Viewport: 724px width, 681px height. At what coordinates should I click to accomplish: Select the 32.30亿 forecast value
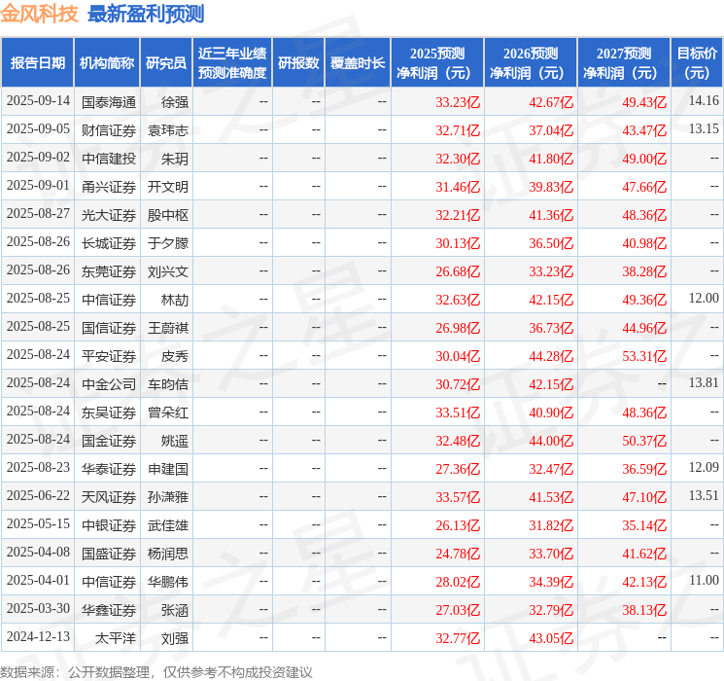coord(458,159)
